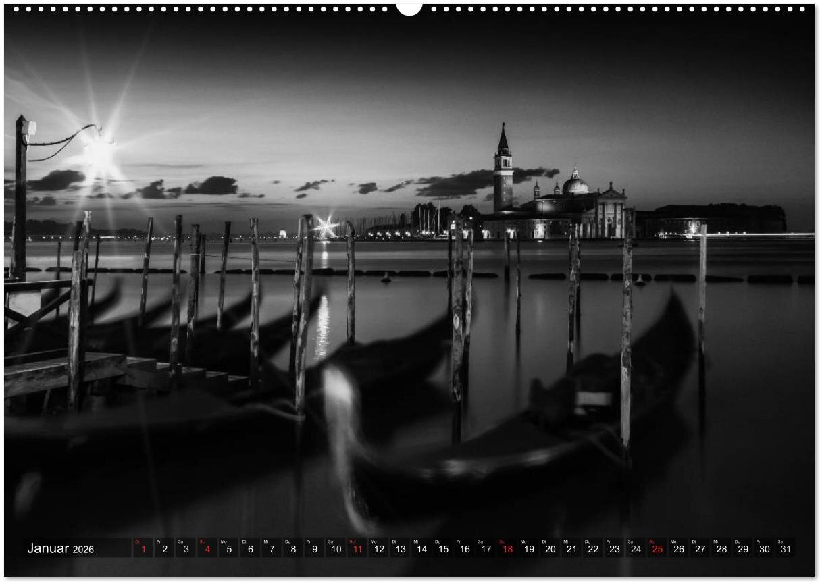Screen dimensions: 820x582
Task: Select Sunday the 4th in red
Action: coord(207,549)
